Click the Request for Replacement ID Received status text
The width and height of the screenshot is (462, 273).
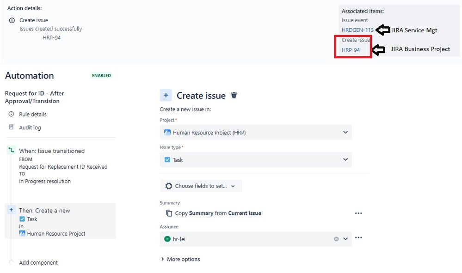[63, 166]
